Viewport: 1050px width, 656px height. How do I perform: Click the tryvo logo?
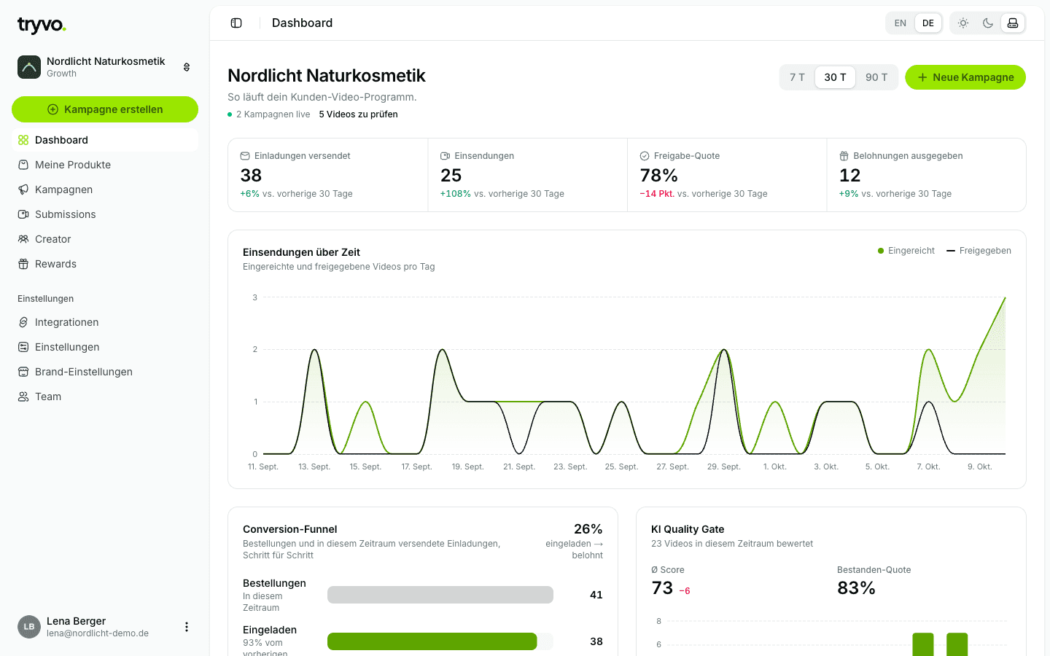(42, 26)
